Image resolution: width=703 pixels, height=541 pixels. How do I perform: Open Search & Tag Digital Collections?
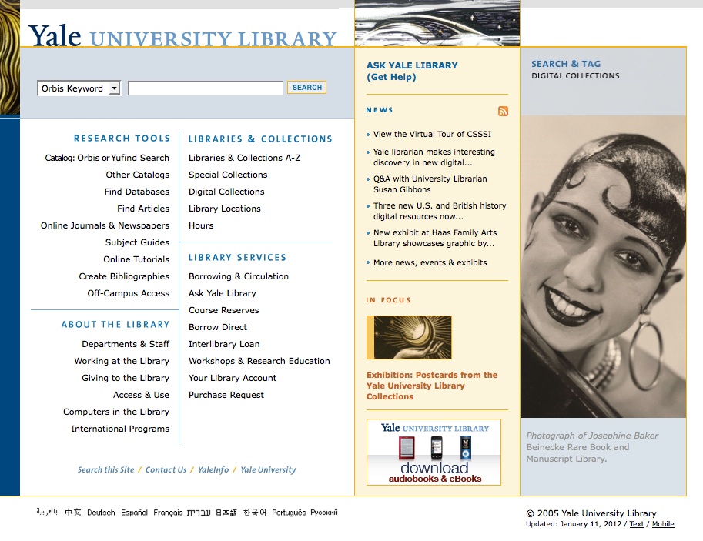(x=575, y=69)
